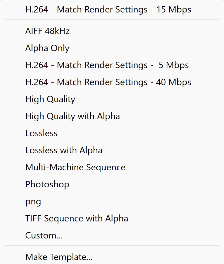Pick Lossless with Alpha preset

click(x=64, y=150)
